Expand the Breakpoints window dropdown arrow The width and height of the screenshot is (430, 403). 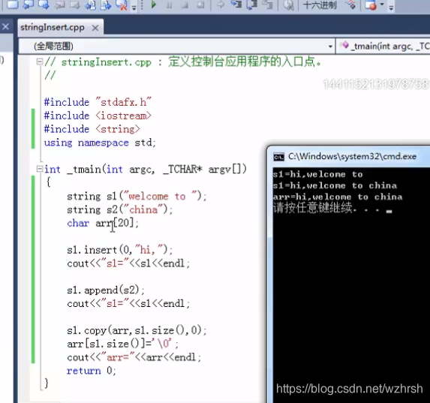tap(382, 5)
